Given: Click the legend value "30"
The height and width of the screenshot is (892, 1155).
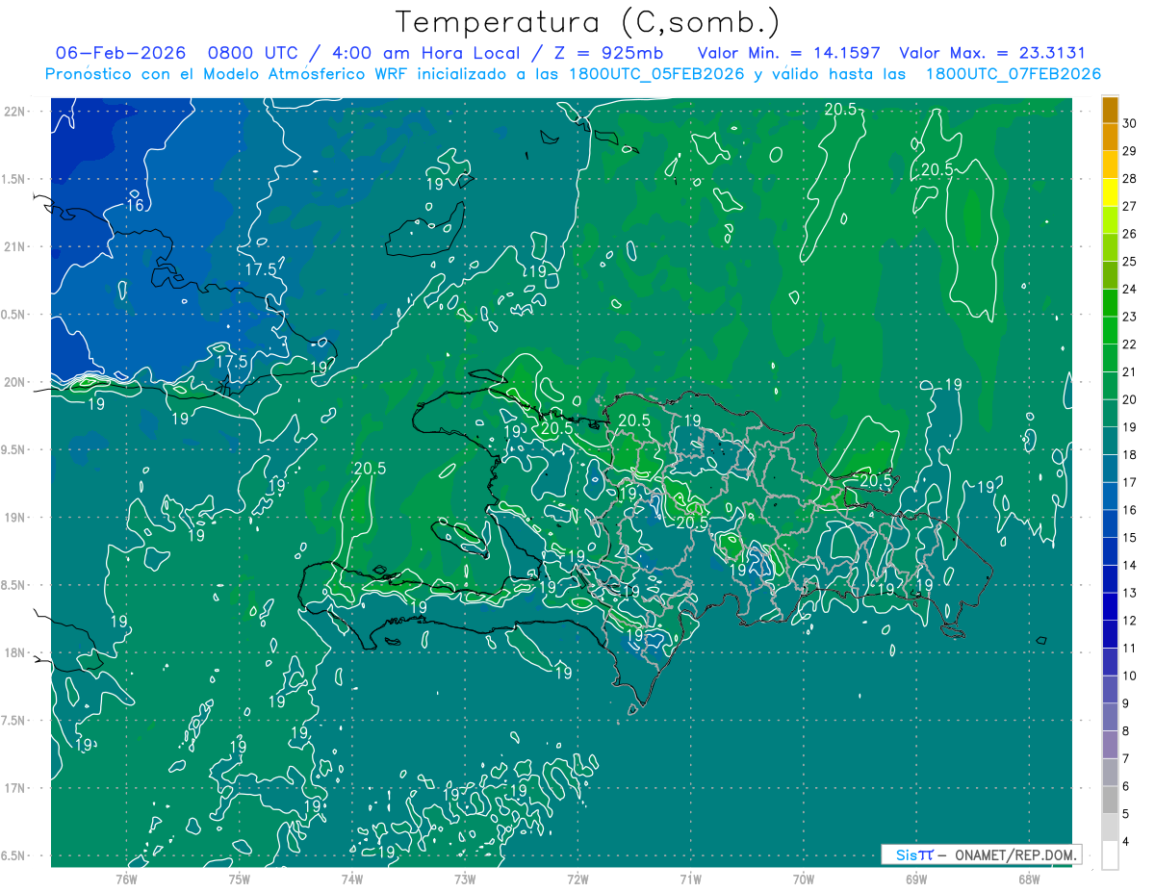Looking at the screenshot, I should [1129, 123].
